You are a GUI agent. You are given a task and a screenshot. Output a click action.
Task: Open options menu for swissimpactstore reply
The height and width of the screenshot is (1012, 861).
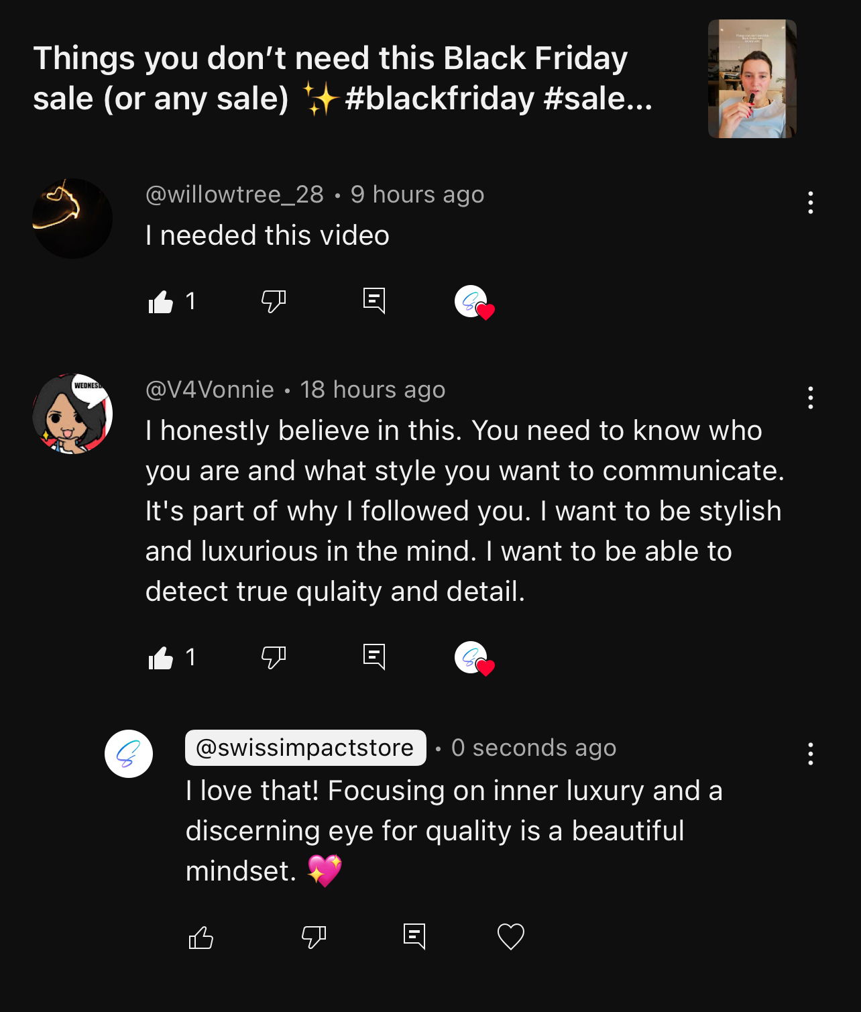pyautogui.click(x=810, y=754)
